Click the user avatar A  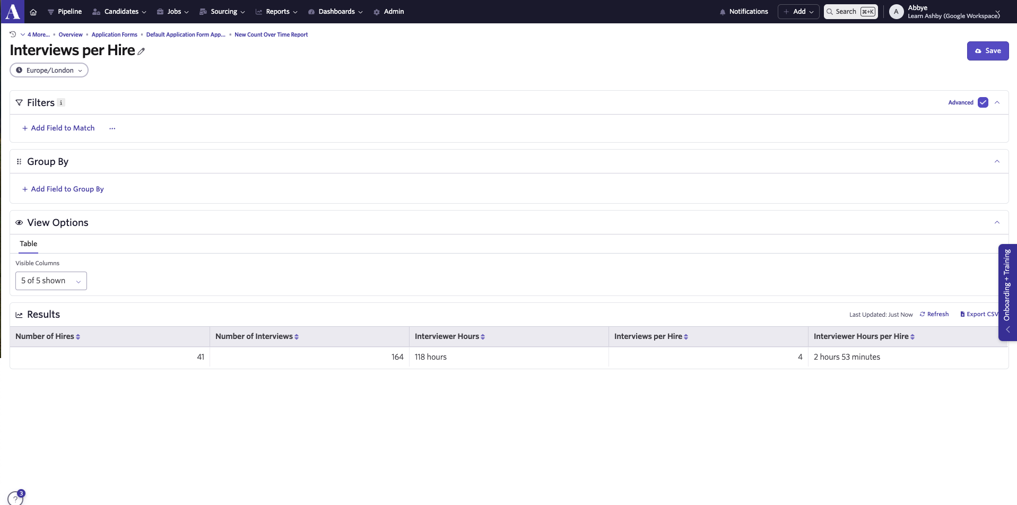[x=896, y=12]
